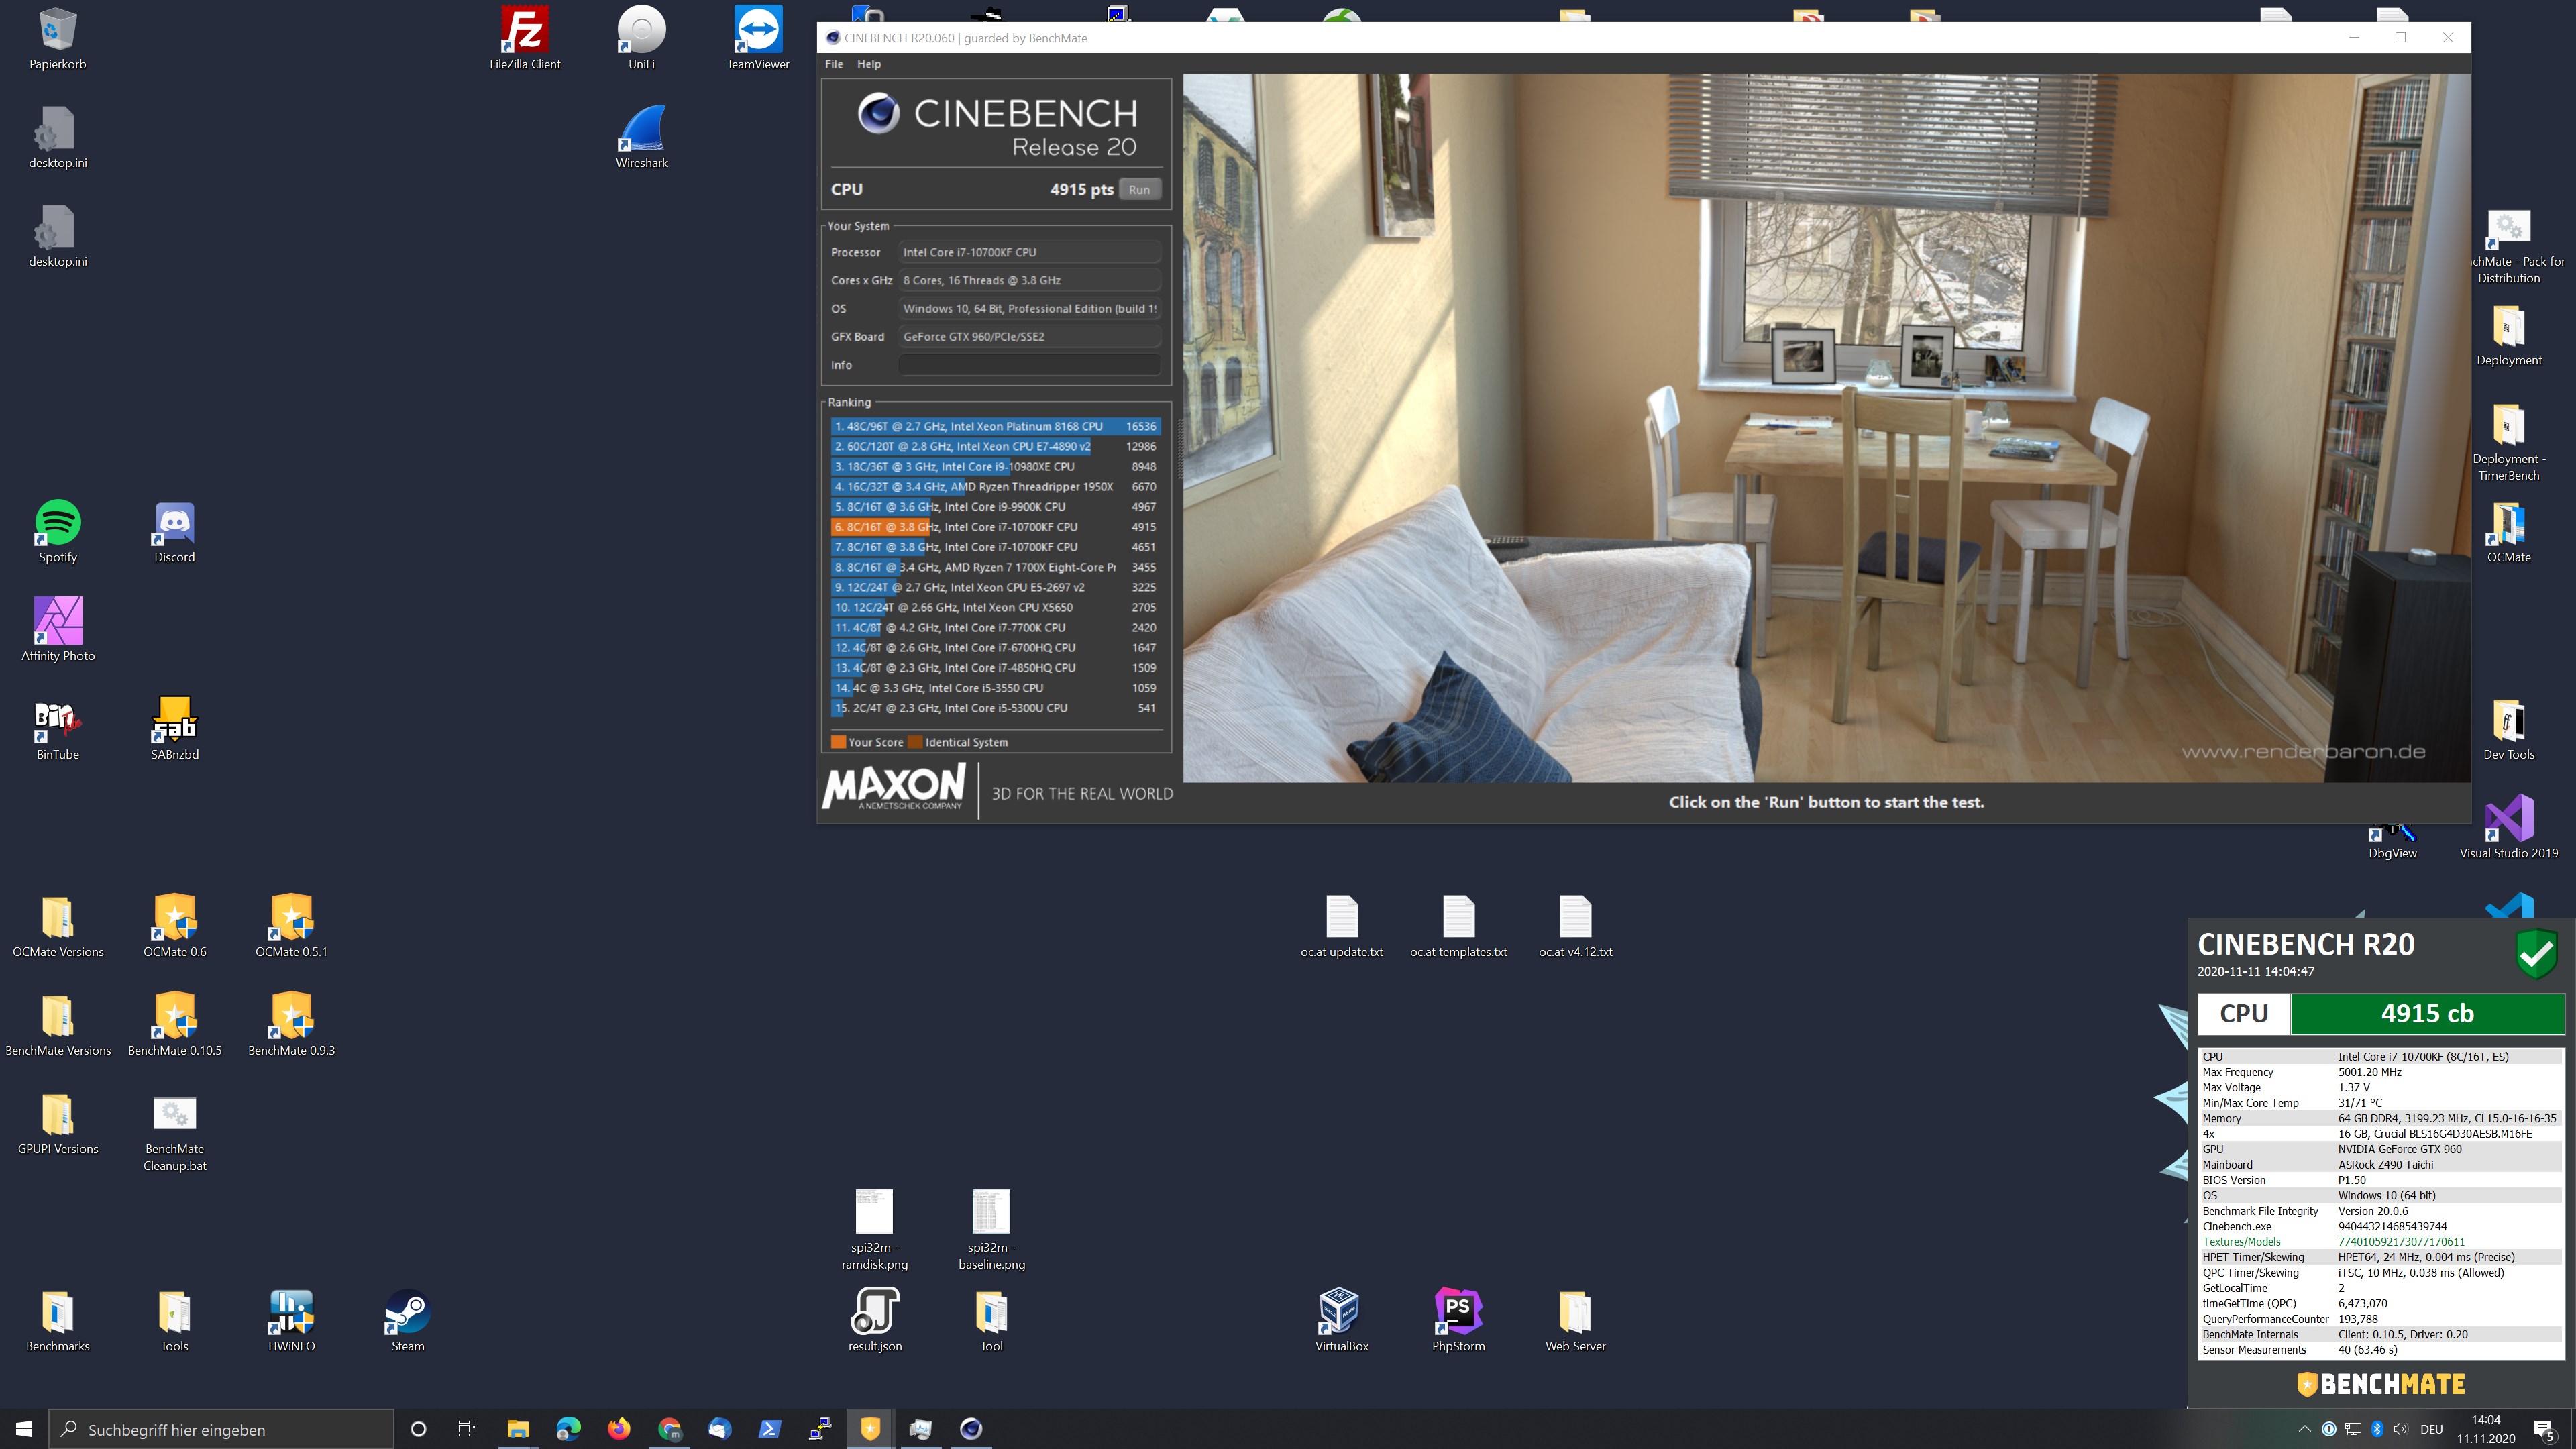Viewport: 2576px width, 1449px height.
Task: Click the Textures/Models hash value in BenchMate
Action: coord(2401,1242)
